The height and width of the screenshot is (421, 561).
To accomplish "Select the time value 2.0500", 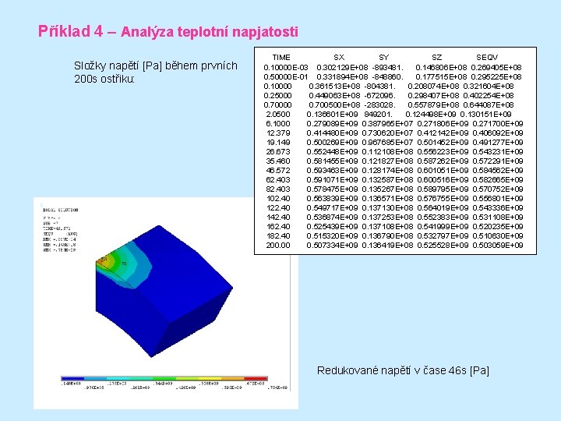I will point(278,114).
